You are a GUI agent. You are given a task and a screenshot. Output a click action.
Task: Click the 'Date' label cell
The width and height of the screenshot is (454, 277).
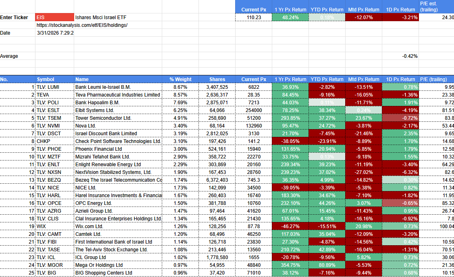point(18,33)
